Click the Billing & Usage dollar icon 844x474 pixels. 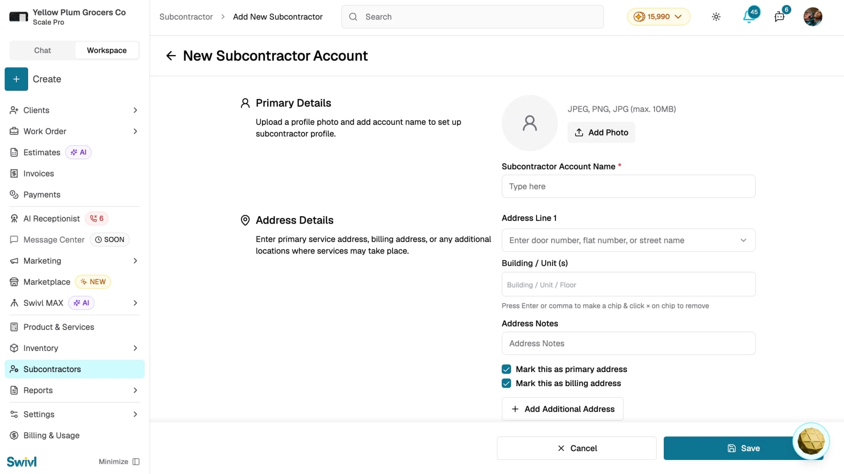[x=14, y=436]
